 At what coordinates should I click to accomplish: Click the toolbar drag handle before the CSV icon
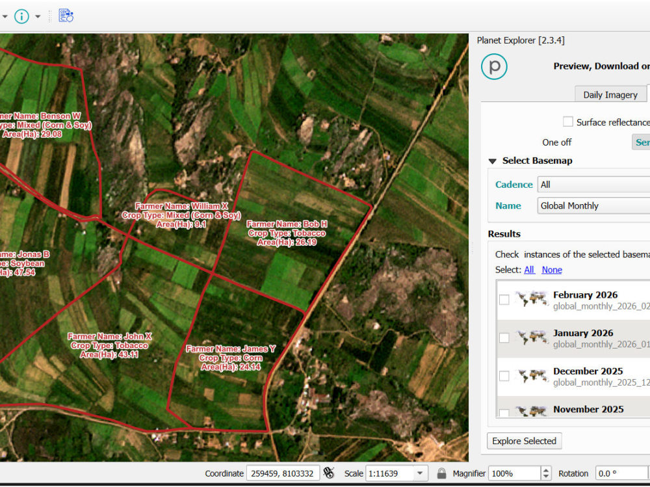coord(50,17)
